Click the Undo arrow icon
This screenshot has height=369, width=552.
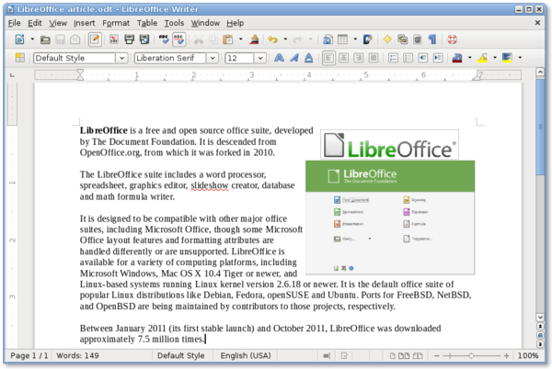coord(273,39)
